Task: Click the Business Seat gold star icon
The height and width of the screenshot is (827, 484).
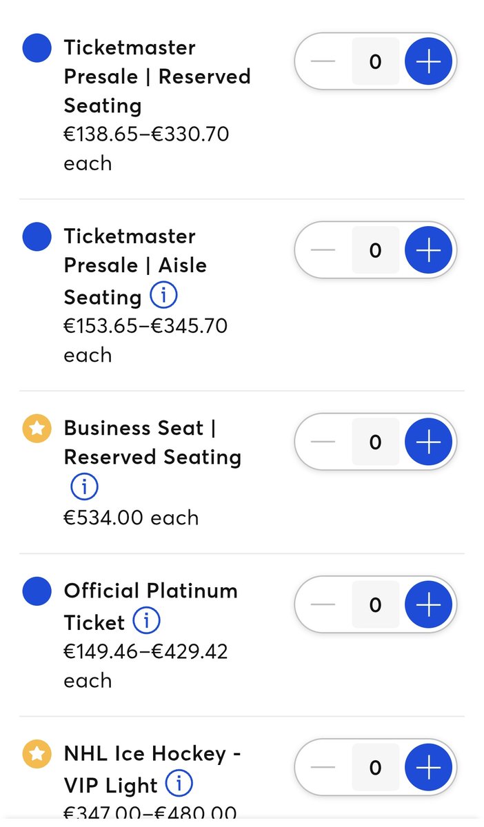Action: click(37, 429)
